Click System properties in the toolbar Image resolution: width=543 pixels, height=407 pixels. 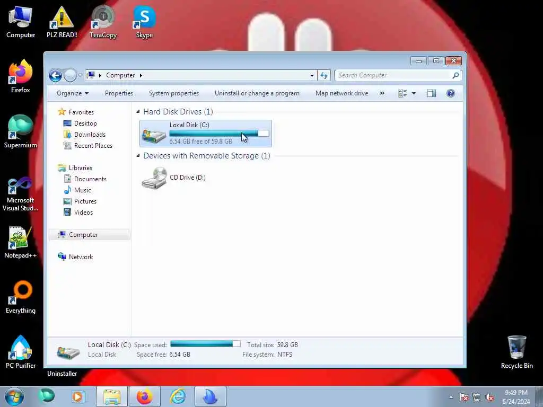pos(174,93)
